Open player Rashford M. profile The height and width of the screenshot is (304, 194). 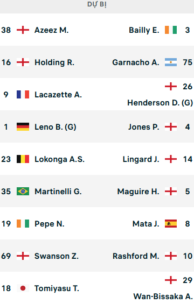click(136, 256)
